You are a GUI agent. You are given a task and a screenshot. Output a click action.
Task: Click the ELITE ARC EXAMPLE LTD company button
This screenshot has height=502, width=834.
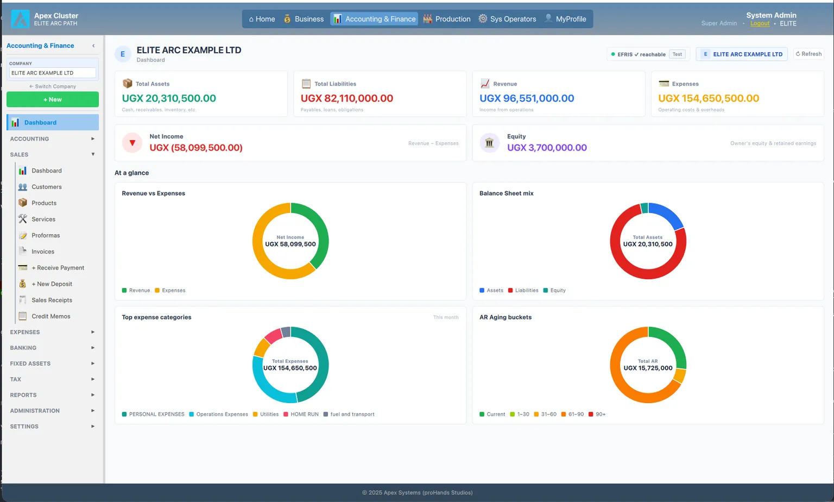click(742, 54)
